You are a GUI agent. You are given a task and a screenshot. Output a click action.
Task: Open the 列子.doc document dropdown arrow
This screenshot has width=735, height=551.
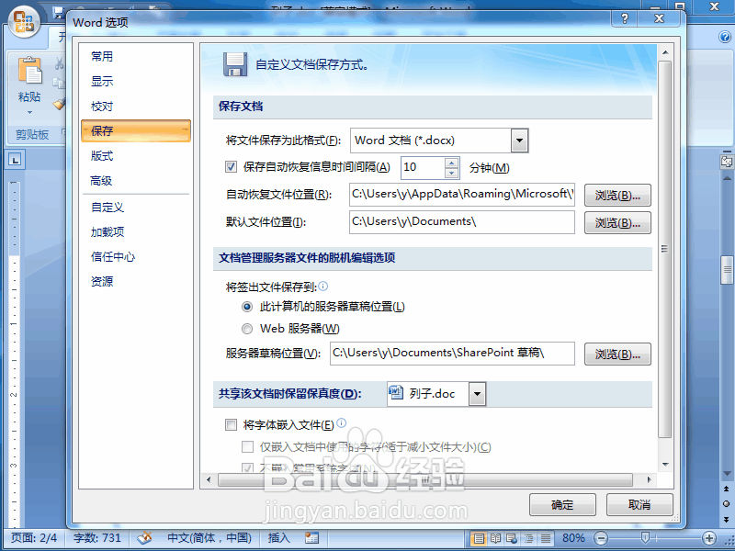[477, 394]
